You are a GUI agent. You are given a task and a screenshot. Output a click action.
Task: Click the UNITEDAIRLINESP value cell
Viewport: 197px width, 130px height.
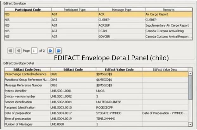pos(119,102)
